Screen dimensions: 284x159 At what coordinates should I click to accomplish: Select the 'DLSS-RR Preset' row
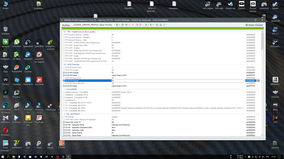tap(161, 76)
